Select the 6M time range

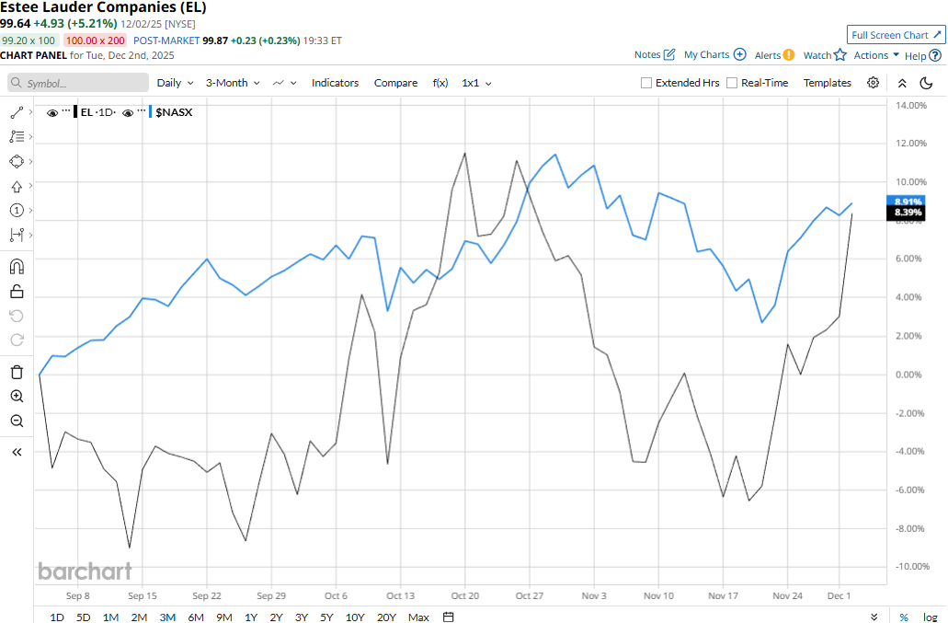195,617
